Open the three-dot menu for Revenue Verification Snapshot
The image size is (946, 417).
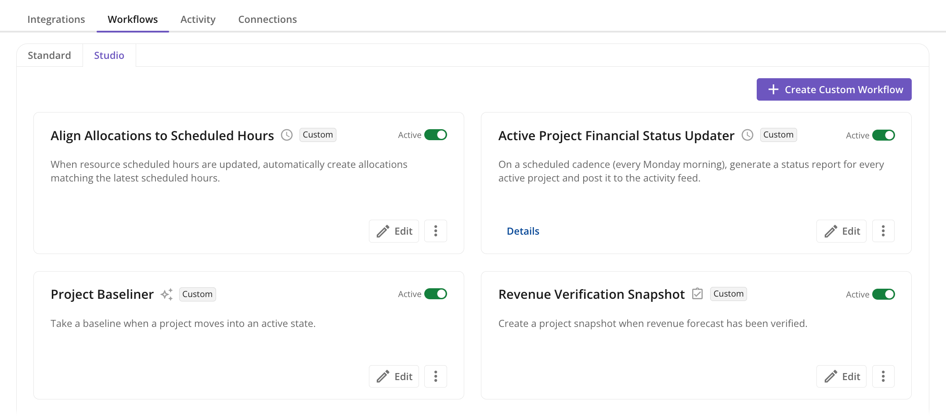click(883, 377)
